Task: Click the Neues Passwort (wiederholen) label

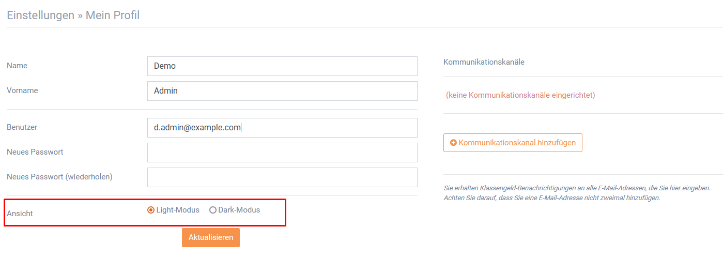Action: [59, 176]
